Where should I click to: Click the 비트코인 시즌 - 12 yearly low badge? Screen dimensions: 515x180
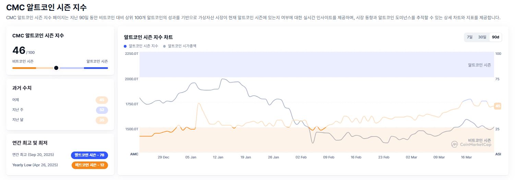tap(89, 165)
